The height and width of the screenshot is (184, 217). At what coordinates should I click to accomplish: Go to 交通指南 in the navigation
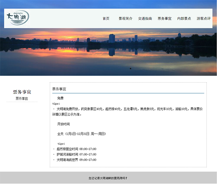(145, 19)
